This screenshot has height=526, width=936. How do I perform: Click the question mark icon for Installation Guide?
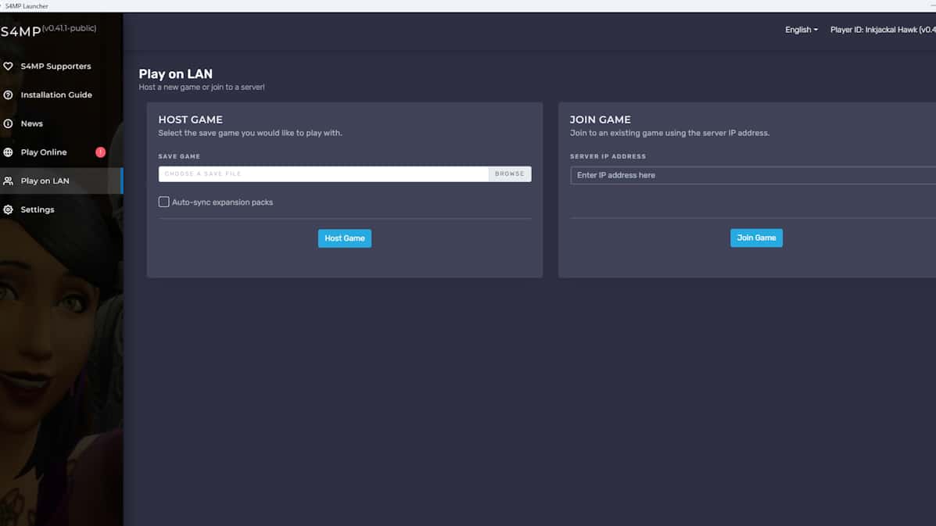9,95
